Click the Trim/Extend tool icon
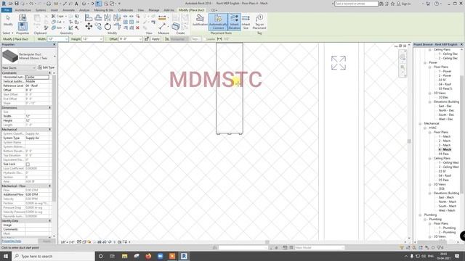465x261 pixels. click(117, 26)
